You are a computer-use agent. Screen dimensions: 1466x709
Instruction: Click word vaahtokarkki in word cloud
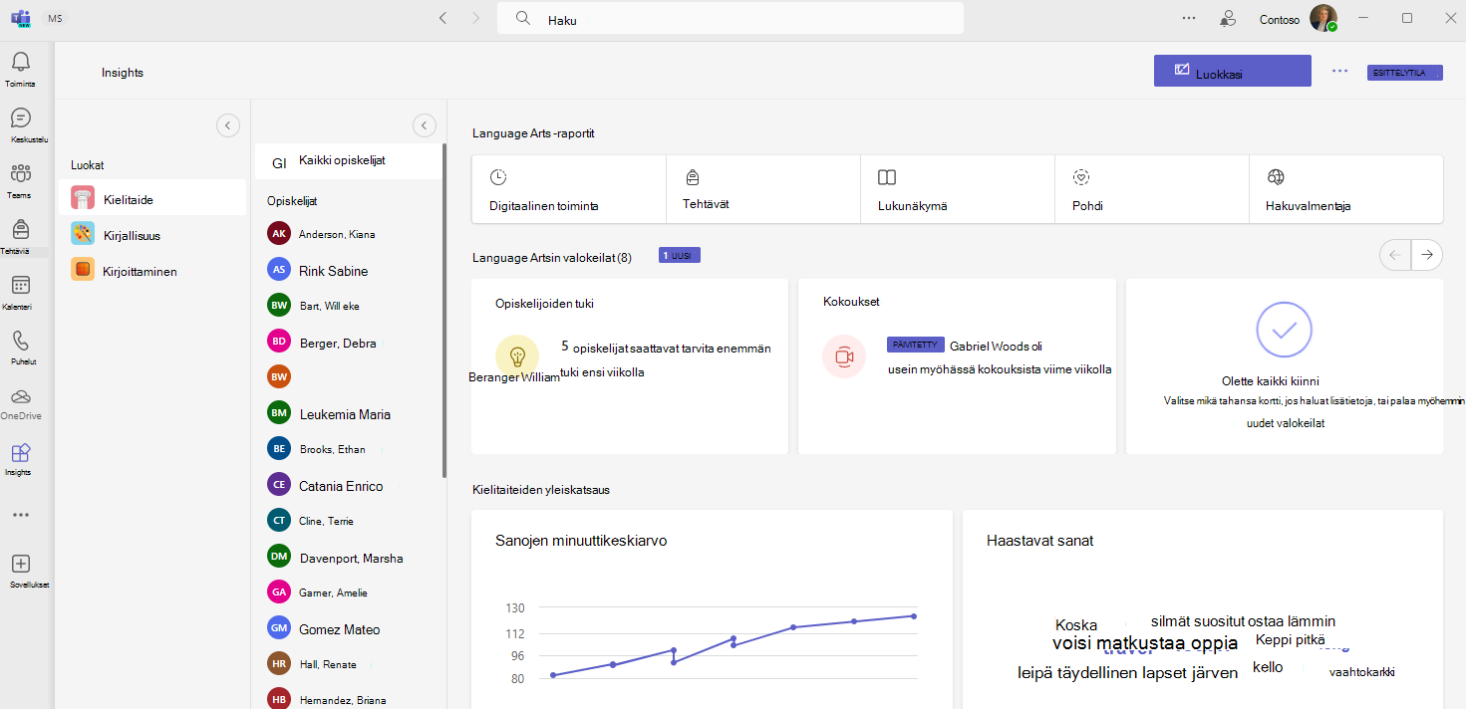(x=1361, y=672)
